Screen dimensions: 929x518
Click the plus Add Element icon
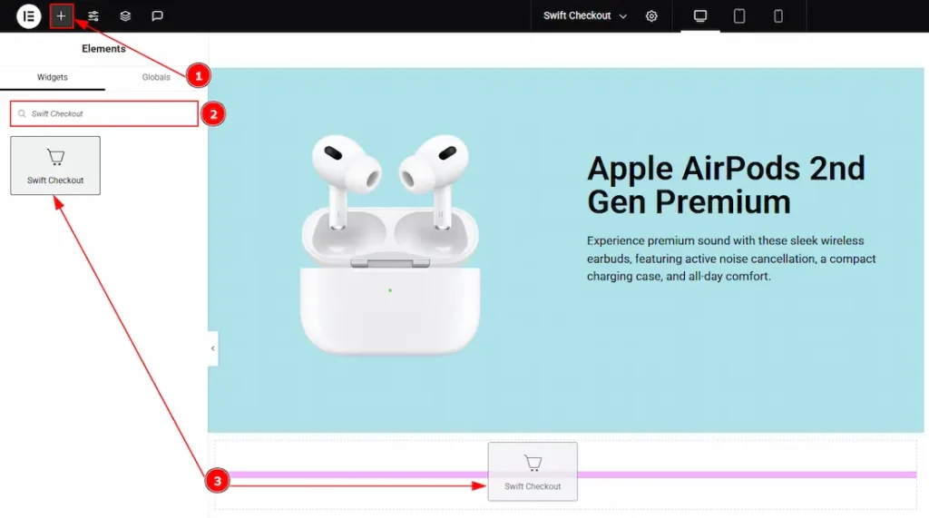[61, 16]
